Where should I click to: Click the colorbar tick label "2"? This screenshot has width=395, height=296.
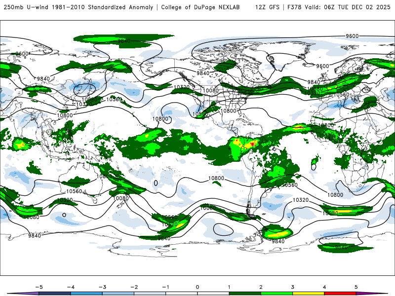261,287
